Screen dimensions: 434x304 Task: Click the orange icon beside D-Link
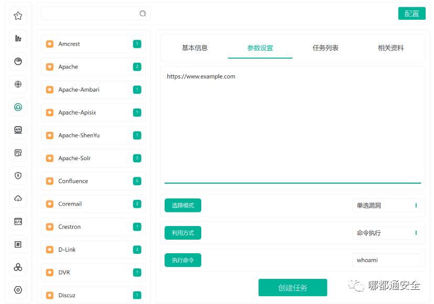[50, 250]
